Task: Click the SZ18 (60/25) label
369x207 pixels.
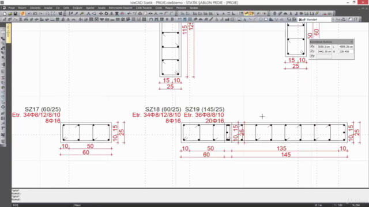Action: 163,109
